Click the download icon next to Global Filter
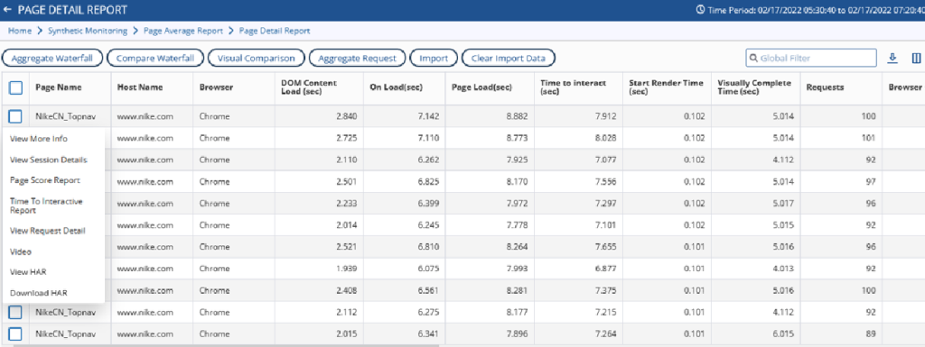The height and width of the screenshot is (347, 925). tap(892, 58)
